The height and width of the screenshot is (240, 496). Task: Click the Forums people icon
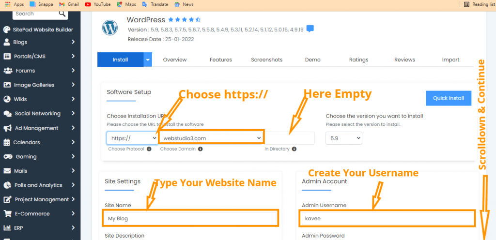[9, 71]
